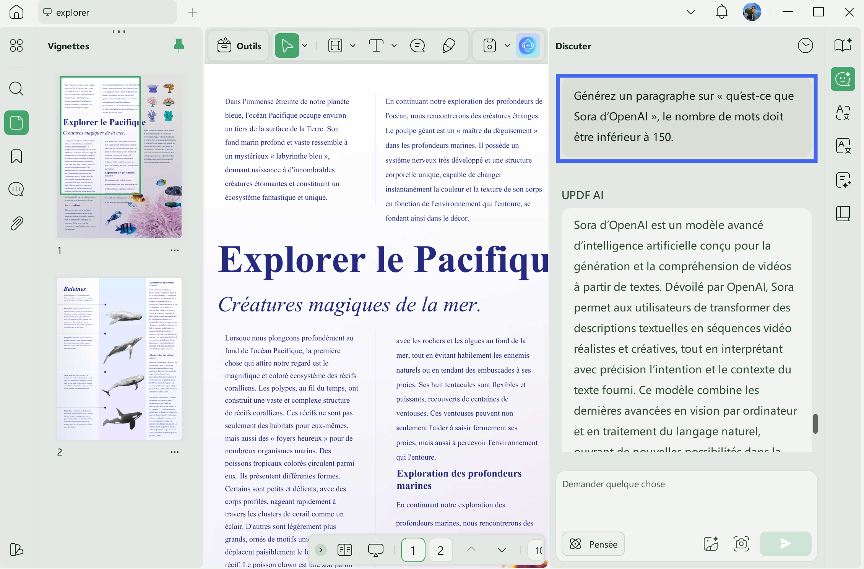The width and height of the screenshot is (864, 569).
Task: Open the translate selection icon
Action: tap(843, 113)
